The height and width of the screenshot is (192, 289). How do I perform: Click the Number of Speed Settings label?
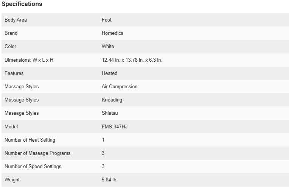(x=33, y=167)
